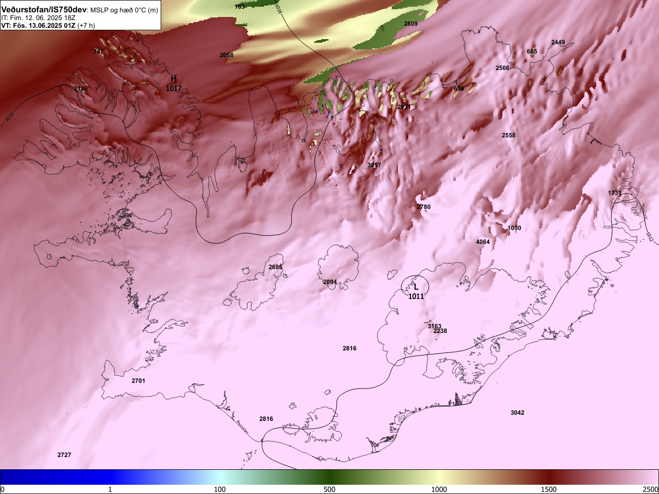Click the '1017' pressure value
This screenshot has height=494, width=659.
(174, 89)
